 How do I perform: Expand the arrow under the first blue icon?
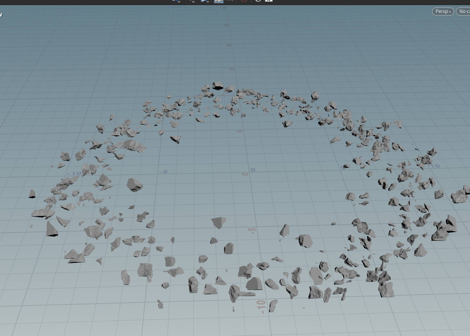[179, 2]
